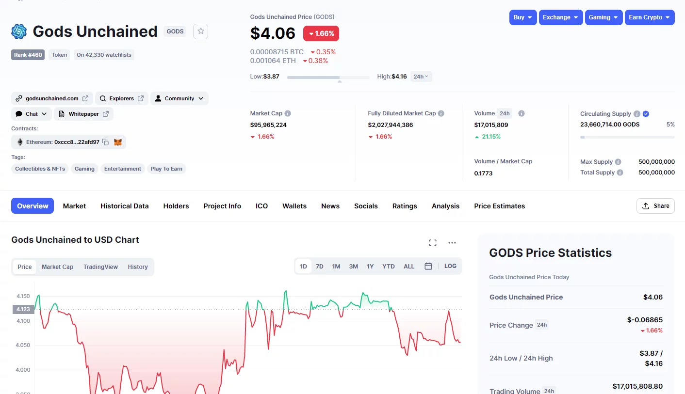Open the Holders tab
This screenshot has height=394, width=685.
click(x=176, y=206)
